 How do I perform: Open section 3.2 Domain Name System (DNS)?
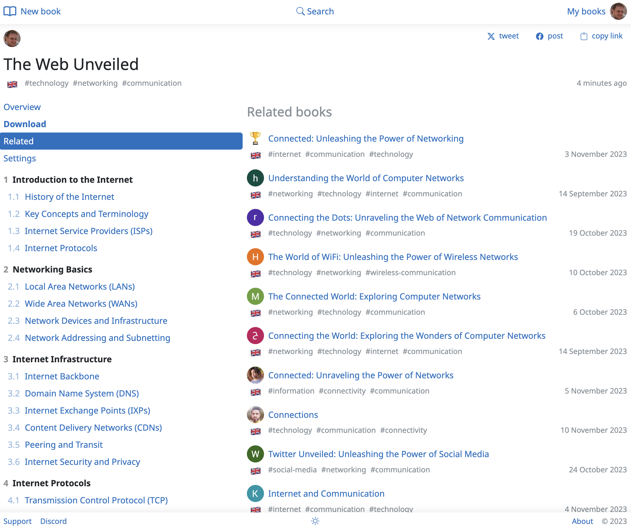click(x=82, y=393)
